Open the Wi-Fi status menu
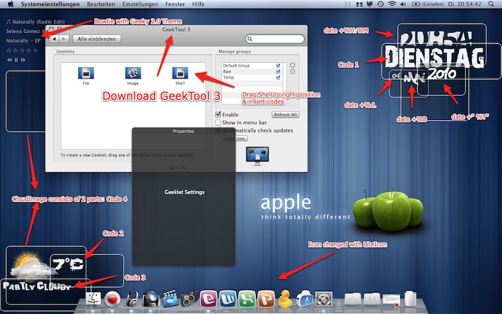 [392, 4]
